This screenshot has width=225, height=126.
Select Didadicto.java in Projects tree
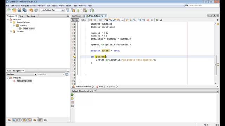[28, 28]
